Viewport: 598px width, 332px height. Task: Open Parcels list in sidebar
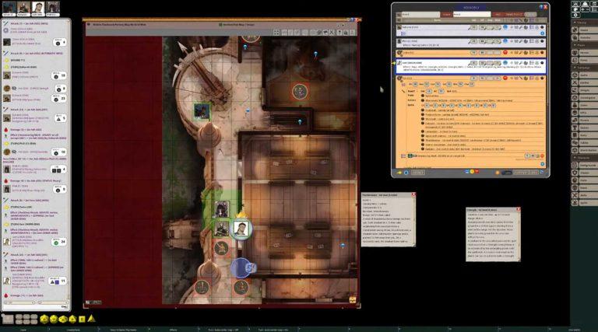point(584,121)
